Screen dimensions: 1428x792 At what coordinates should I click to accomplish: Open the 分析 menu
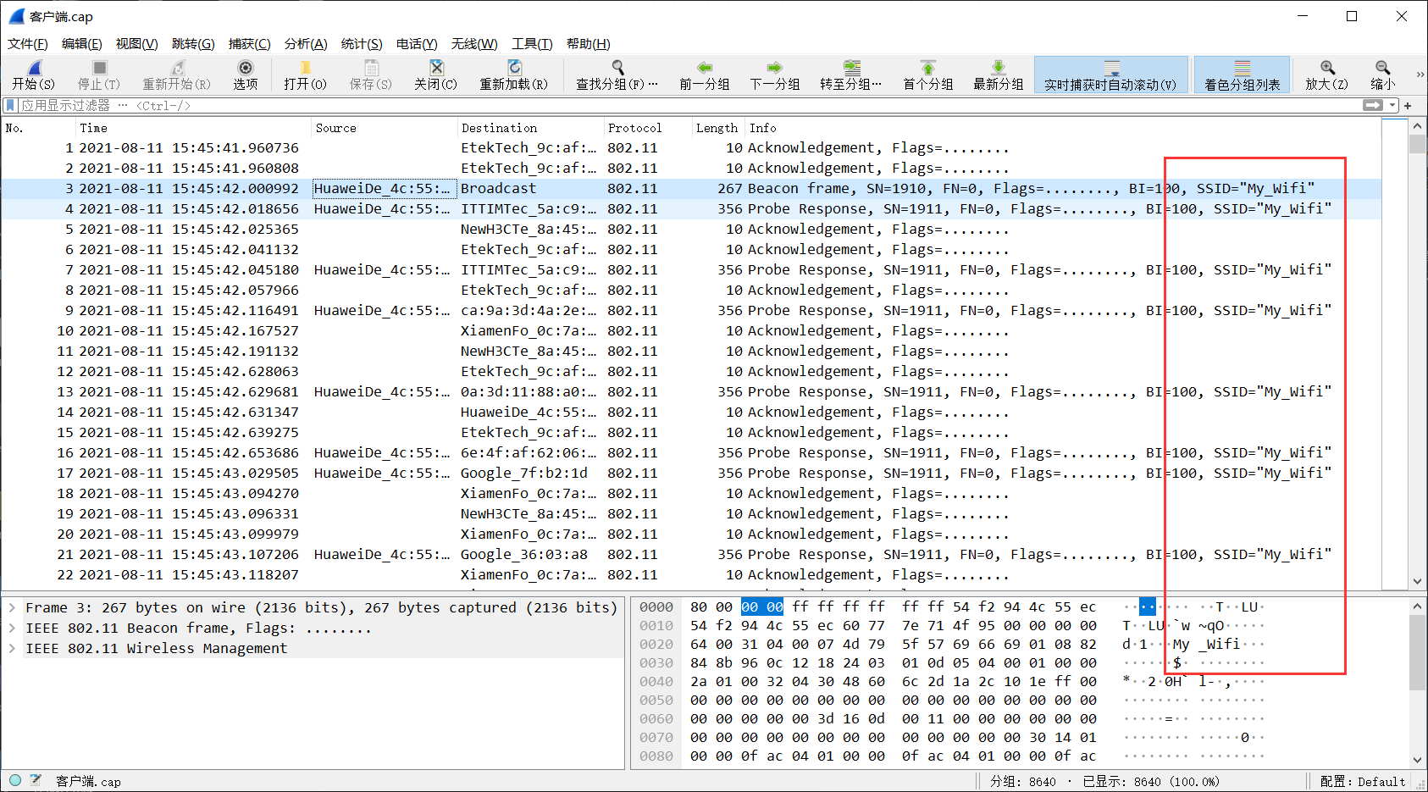[306, 44]
